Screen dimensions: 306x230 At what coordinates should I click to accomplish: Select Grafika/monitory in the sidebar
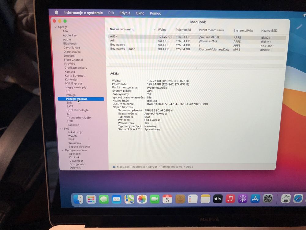click(x=76, y=68)
